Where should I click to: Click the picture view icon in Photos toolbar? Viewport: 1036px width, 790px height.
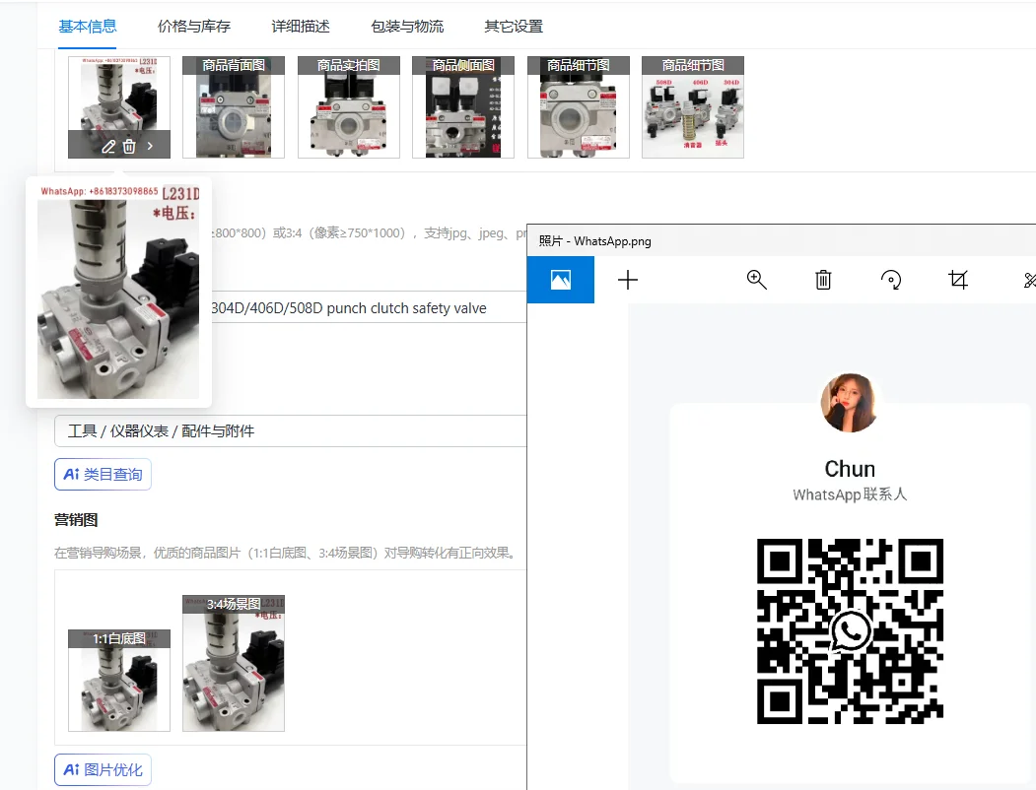pyautogui.click(x=560, y=280)
